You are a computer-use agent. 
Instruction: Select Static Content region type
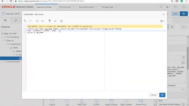126,102
